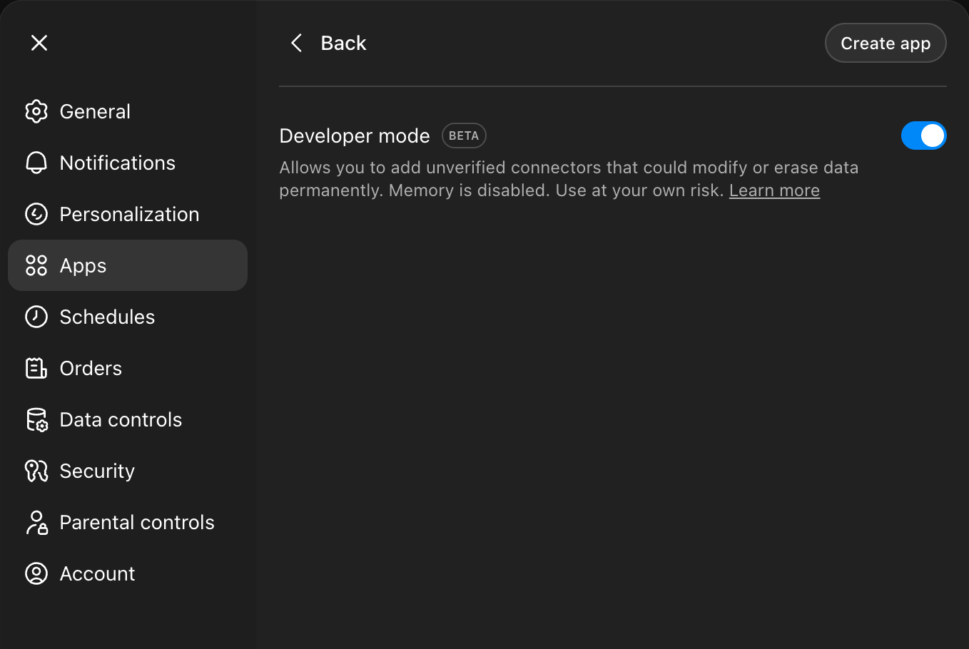Close settings with the X button
Screen dimensions: 969x649
pyautogui.click(x=39, y=43)
